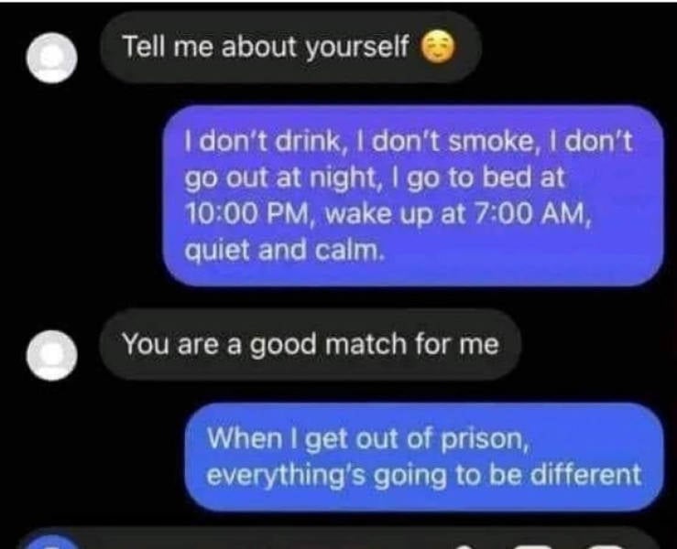Click the avatar beside 'Tell me about yourself'
Viewport: 677px width, 549px height.
[x=52, y=58]
